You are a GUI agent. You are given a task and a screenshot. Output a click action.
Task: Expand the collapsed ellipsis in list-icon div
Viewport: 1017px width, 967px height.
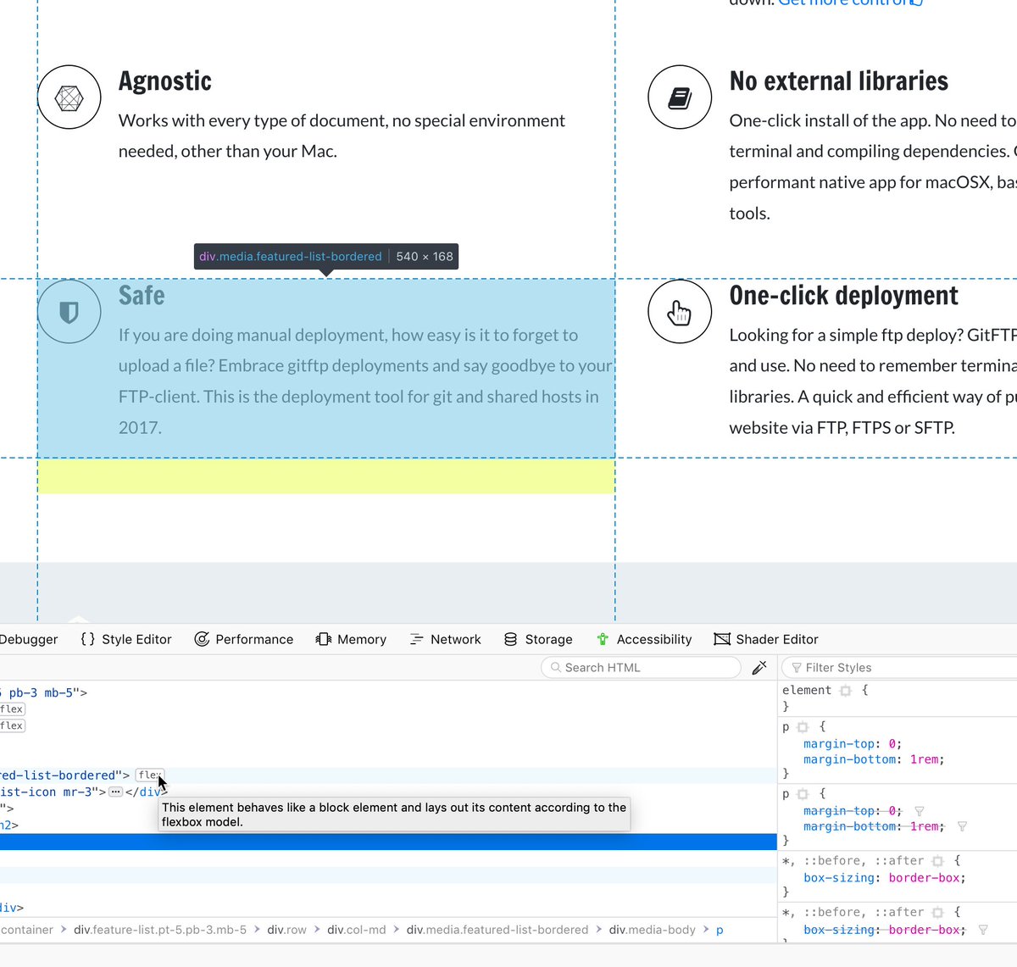tap(115, 792)
